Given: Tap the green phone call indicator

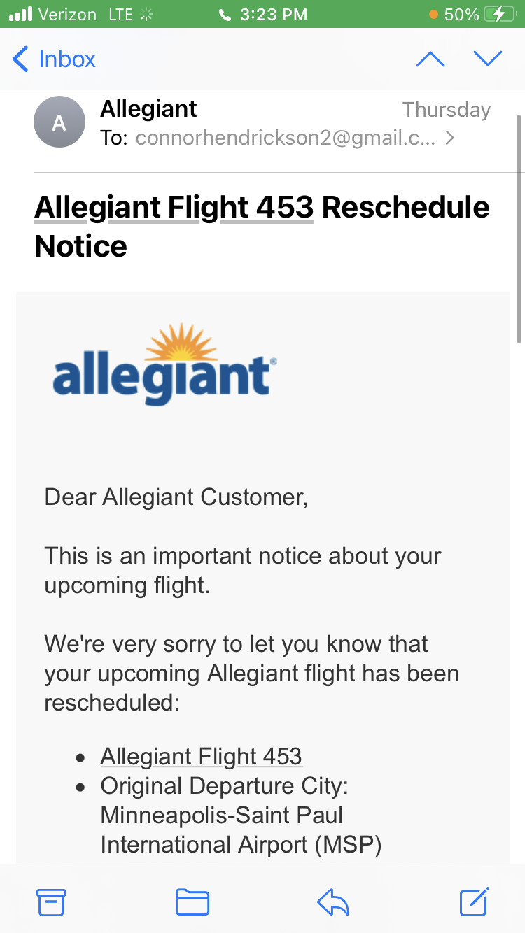Looking at the screenshot, I should pyautogui.click(x=225, y=15).
